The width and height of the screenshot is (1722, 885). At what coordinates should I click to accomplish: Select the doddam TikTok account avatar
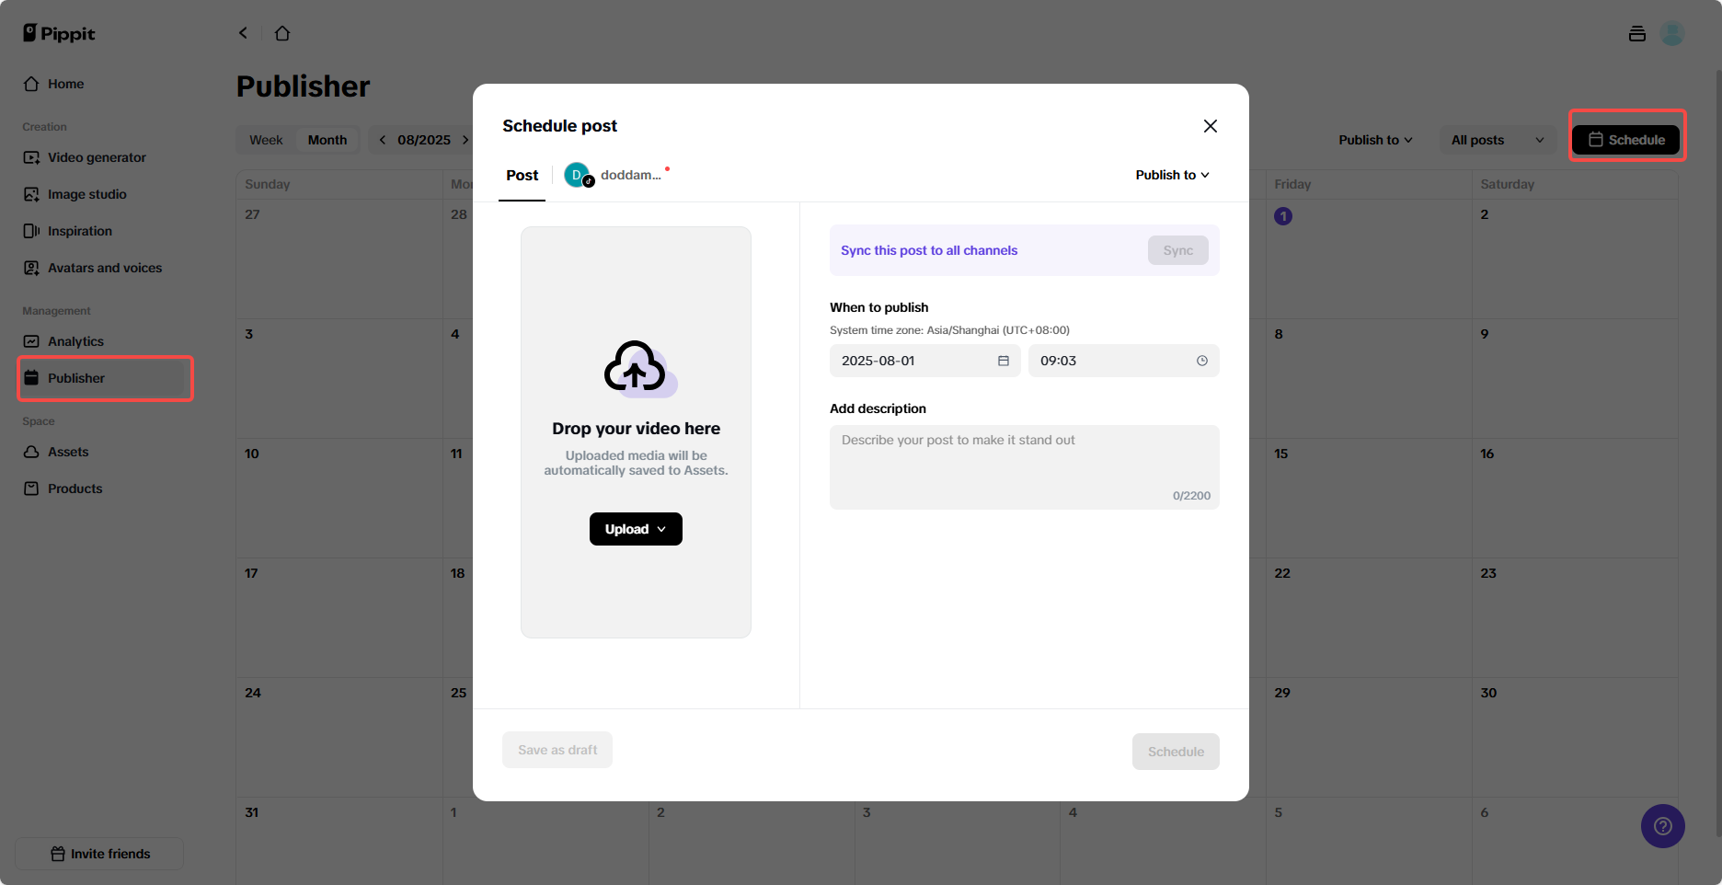pyautogui.click(x=578, y=175)
